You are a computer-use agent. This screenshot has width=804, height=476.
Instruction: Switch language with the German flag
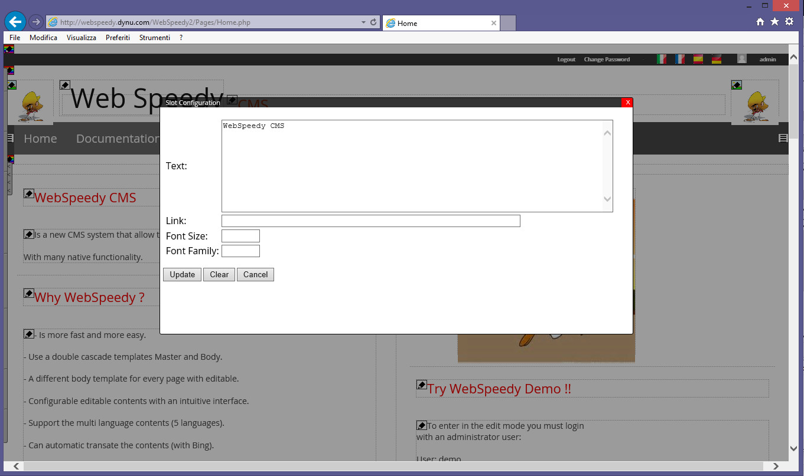[x=717, y=59]
